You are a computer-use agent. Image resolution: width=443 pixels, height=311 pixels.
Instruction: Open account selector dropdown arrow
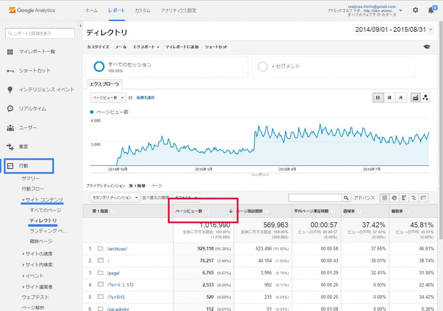pos(400,11)
